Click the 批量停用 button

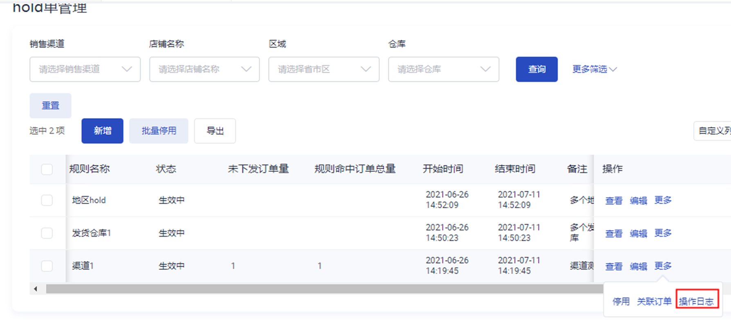tap(159, 131)
